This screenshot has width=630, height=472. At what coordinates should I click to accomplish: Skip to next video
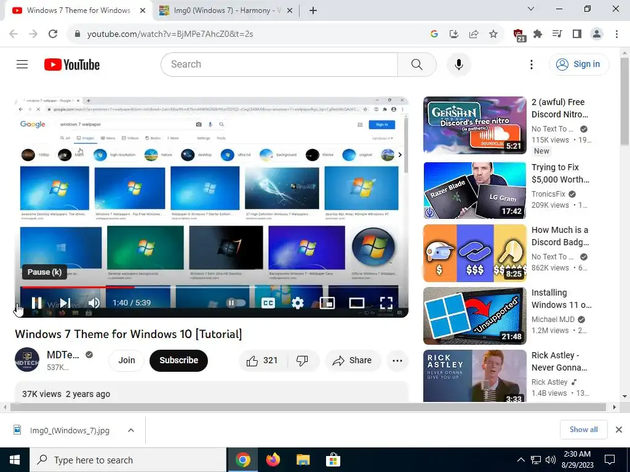click(x=65, y=302)
